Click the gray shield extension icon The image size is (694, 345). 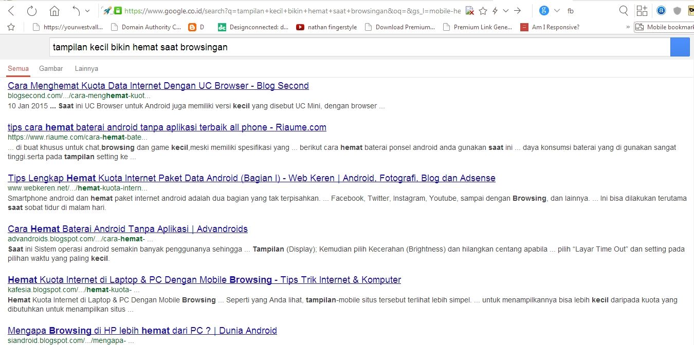pyautogui.click(x=677, y=11)
